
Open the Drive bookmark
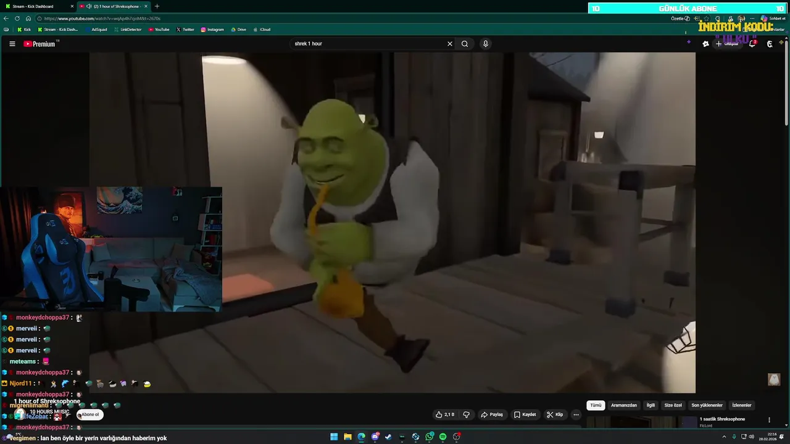(x=238, y=30)
